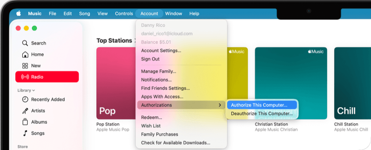This screenshot has height=150, width=371.
Task: Open the Controls menu
Action: pos(124,13)
